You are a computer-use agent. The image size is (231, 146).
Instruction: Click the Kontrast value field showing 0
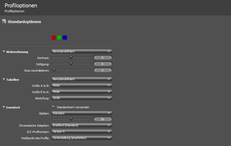(x=103, y=57)
